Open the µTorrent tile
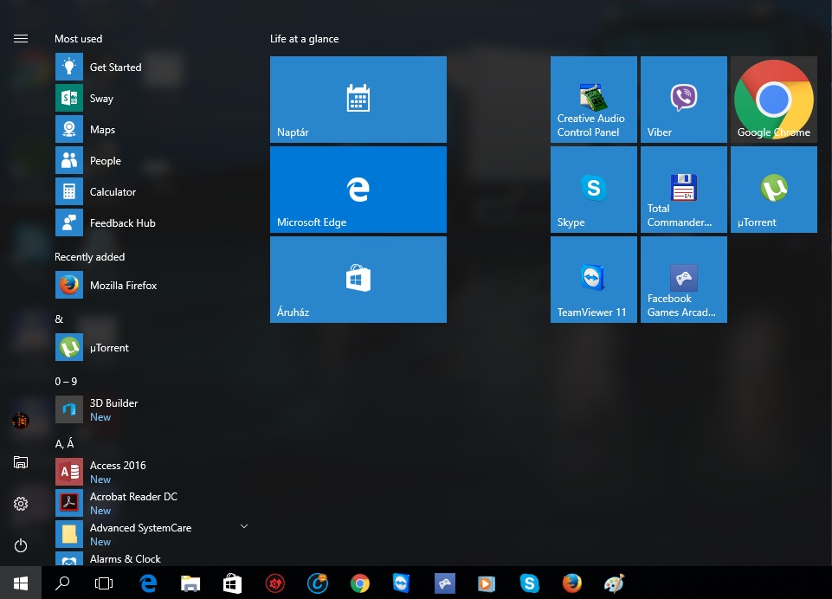 click(x=774, y=190)
